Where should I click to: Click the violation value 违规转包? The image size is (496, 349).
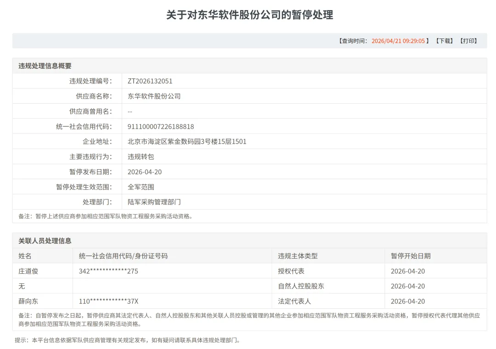click(141, 157)
